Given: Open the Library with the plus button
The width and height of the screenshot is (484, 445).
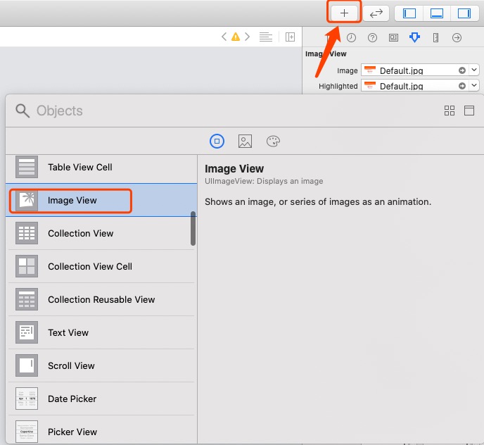Looking at the screenshot, I should click(344, 13).
